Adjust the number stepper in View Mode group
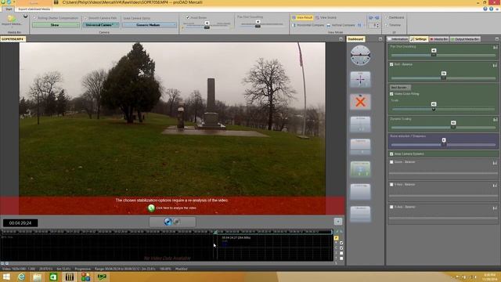Screen dimensions: 501x282 coord(374,25)
